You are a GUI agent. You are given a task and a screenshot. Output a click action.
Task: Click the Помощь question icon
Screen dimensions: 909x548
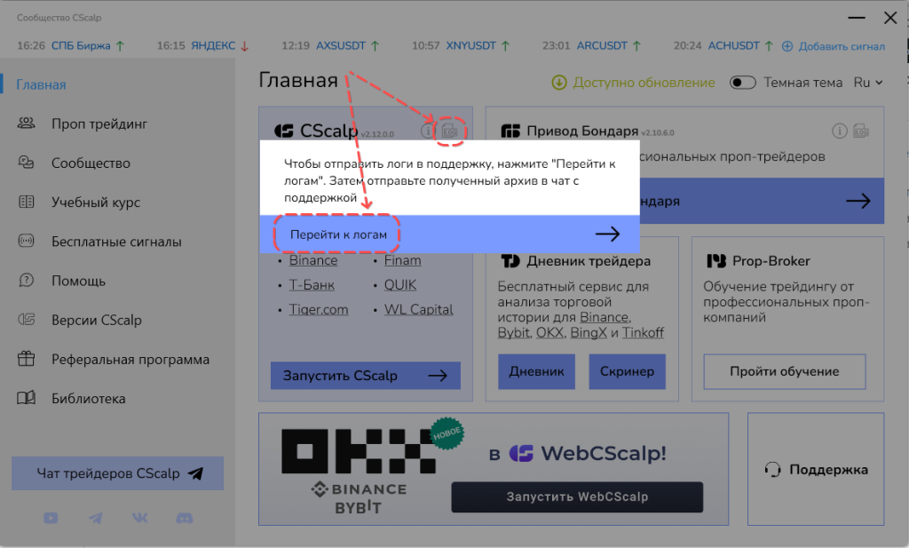pyautogui.click(x=26, y=280)
